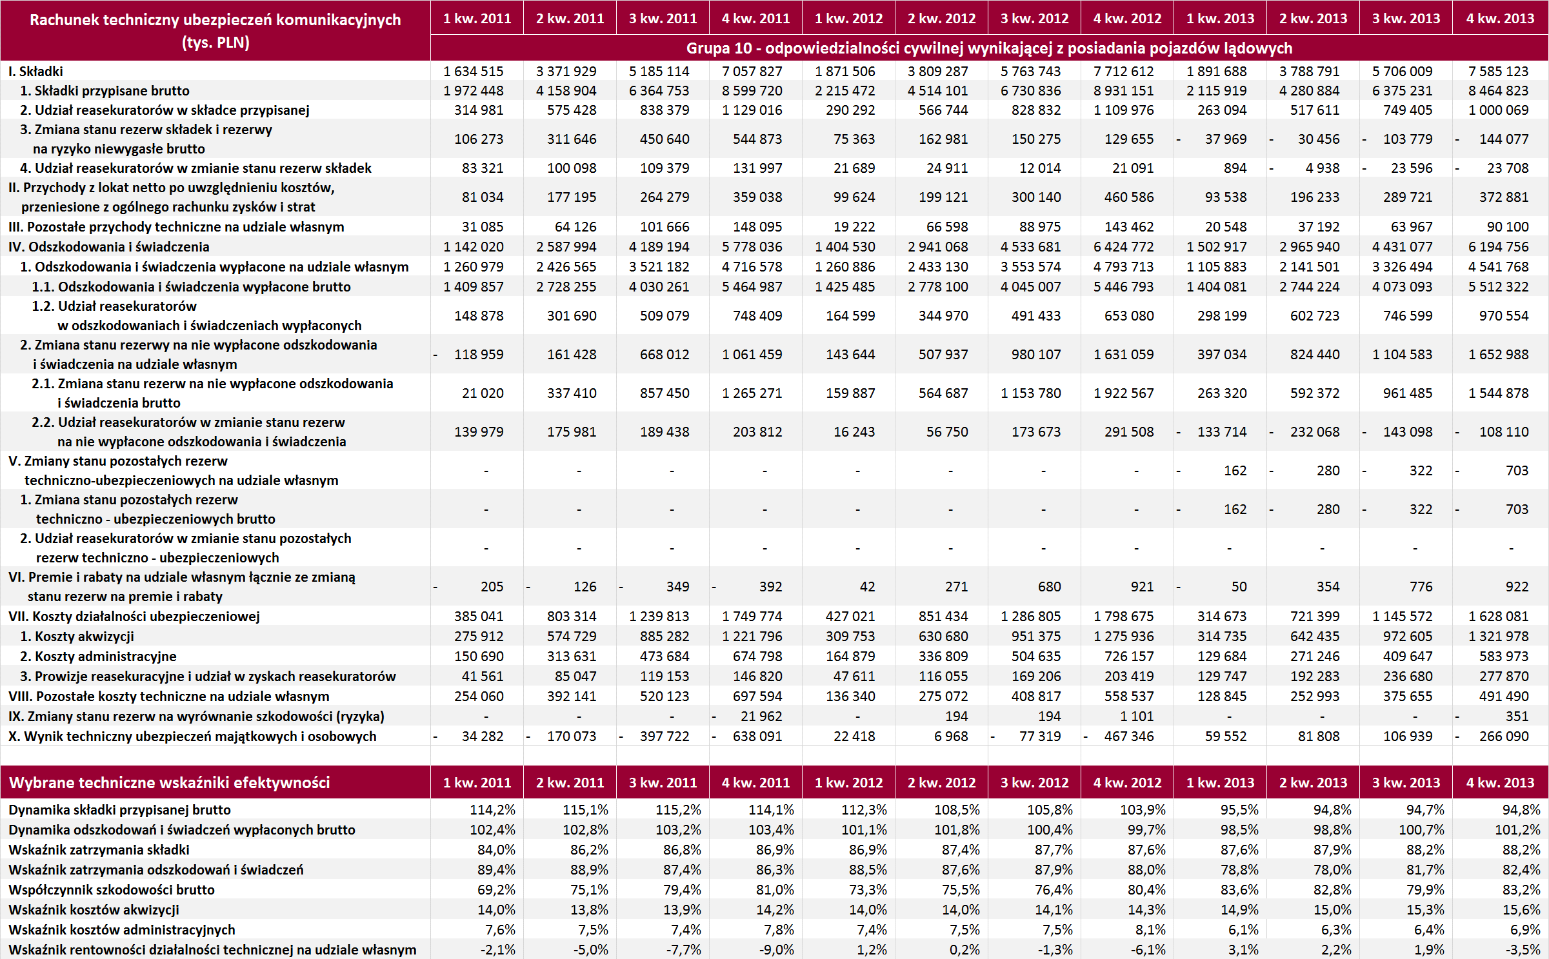Select value '8 464 823' in Składki przypisane brutto row

click(1498, 91)
